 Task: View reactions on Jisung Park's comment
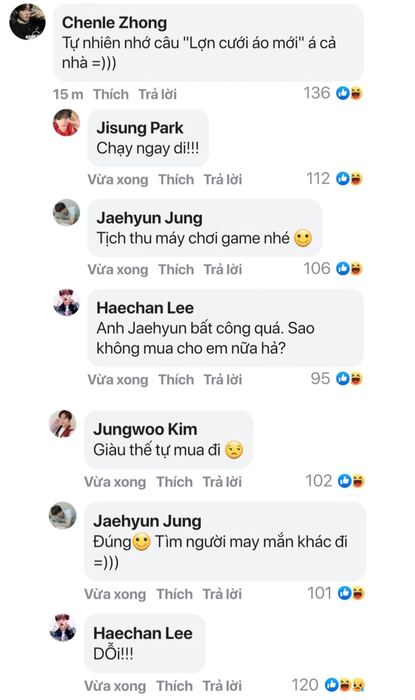(349, 179)
